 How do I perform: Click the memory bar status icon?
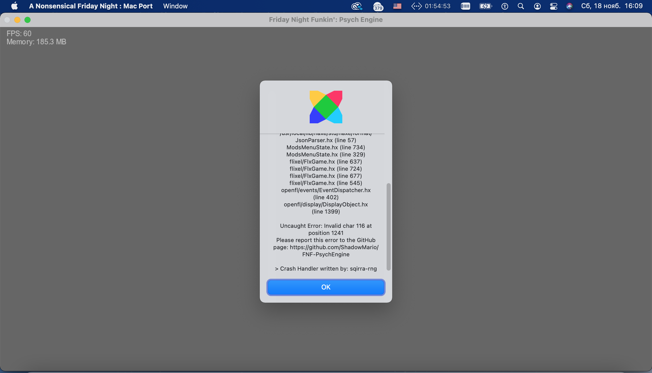tap(465, 6)
